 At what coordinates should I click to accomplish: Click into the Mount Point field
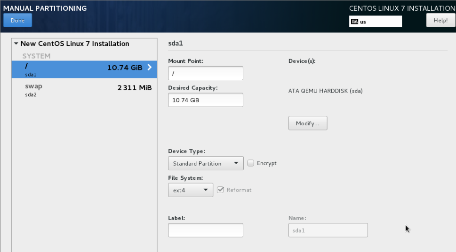pyautogui.click(x=205, y=73)
